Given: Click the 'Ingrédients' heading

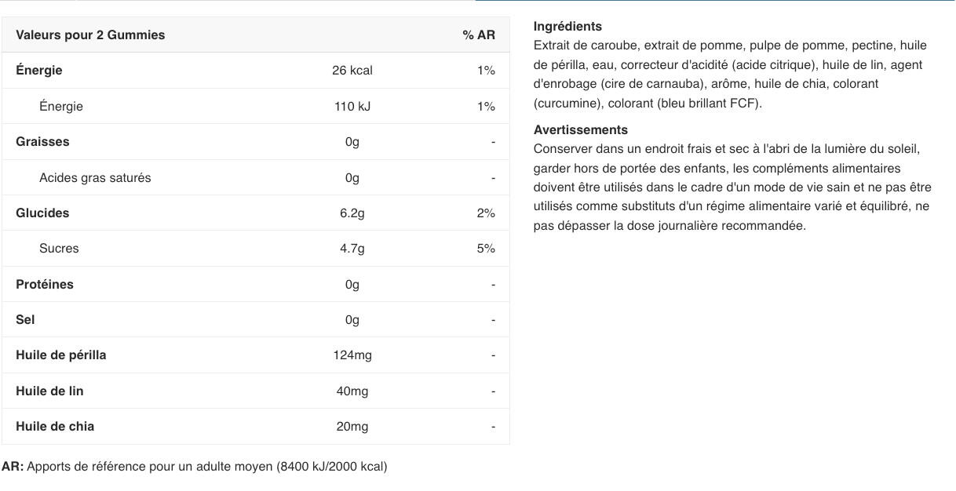Looking at the screenshot, I should (x=567, y=27).
